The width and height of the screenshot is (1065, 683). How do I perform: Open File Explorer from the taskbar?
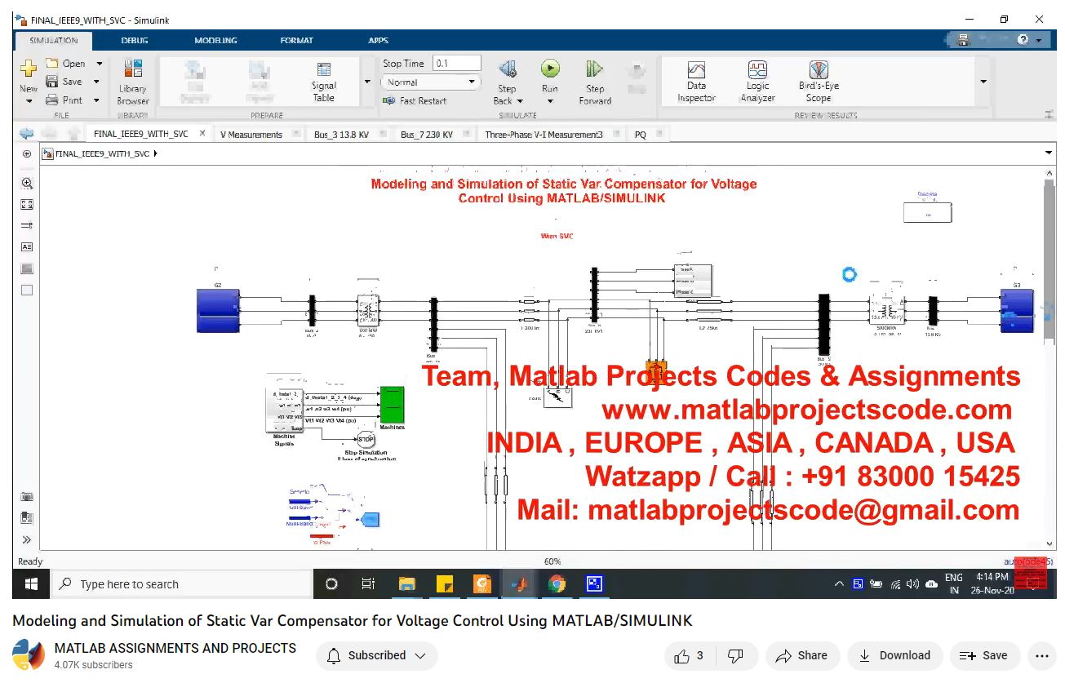point(406,584)
